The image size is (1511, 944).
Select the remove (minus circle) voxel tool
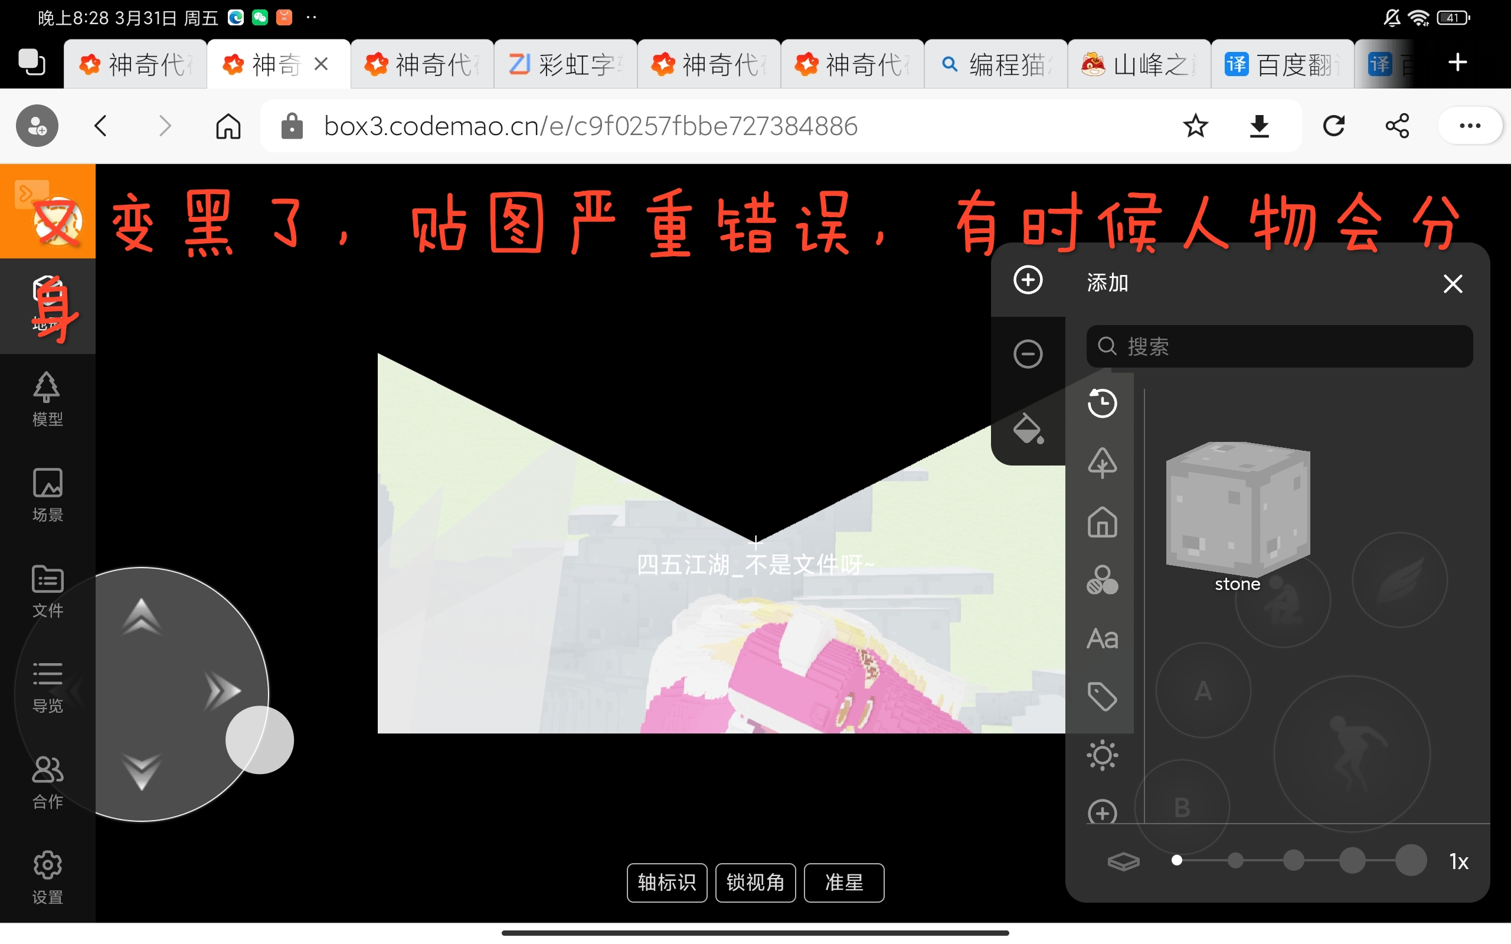(x=1028, y=354)
